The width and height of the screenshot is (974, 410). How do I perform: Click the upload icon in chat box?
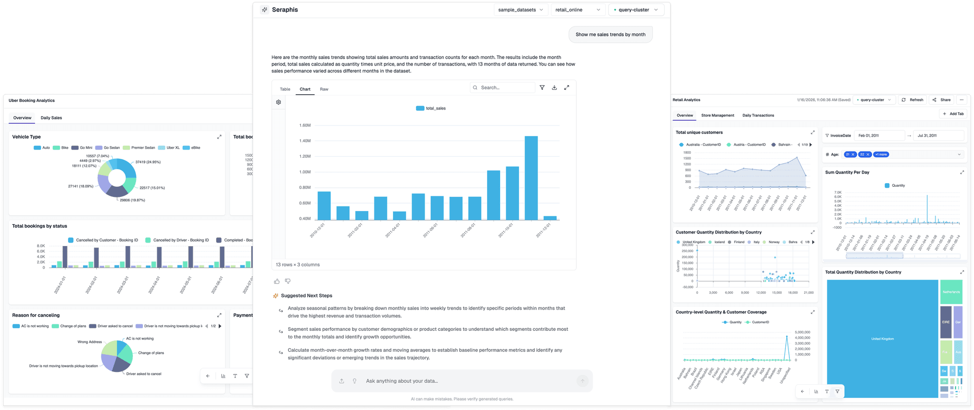[342, 381]
